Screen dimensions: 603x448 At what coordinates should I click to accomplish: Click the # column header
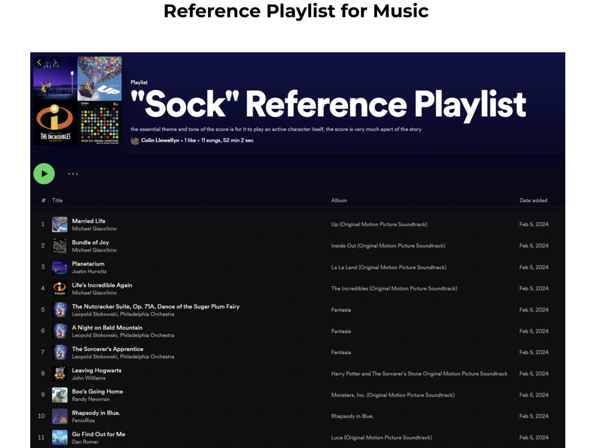pos(43,200)
